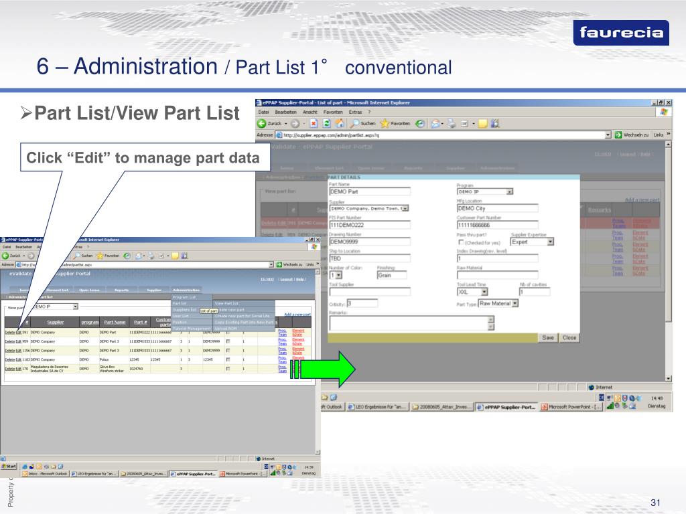Click Inbox - Microsoft Outlook taskbar button
This screenshot has width=686, height=514.
[x=46, y=474]
